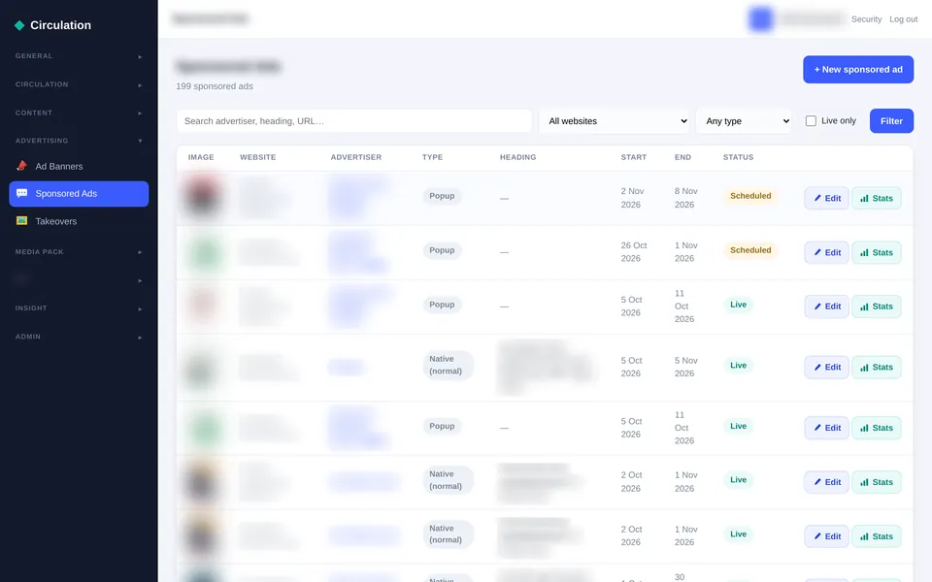Open Stats for ad starting 26 Oct 2026
Image resolution: width=932 pixels, height=582 pixels.
pyautogui.click(x=876, y=252)
